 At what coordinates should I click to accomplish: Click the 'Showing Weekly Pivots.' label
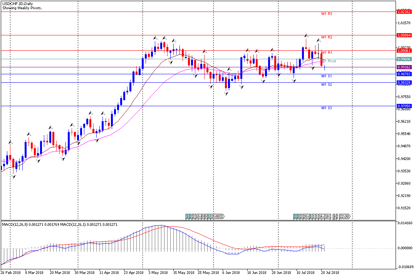[22, 8]
